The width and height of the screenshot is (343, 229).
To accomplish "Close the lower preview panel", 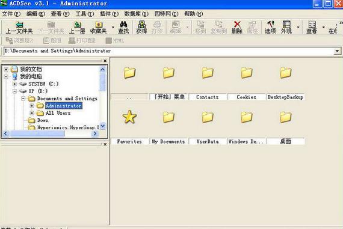I will (x=105, y=144).
